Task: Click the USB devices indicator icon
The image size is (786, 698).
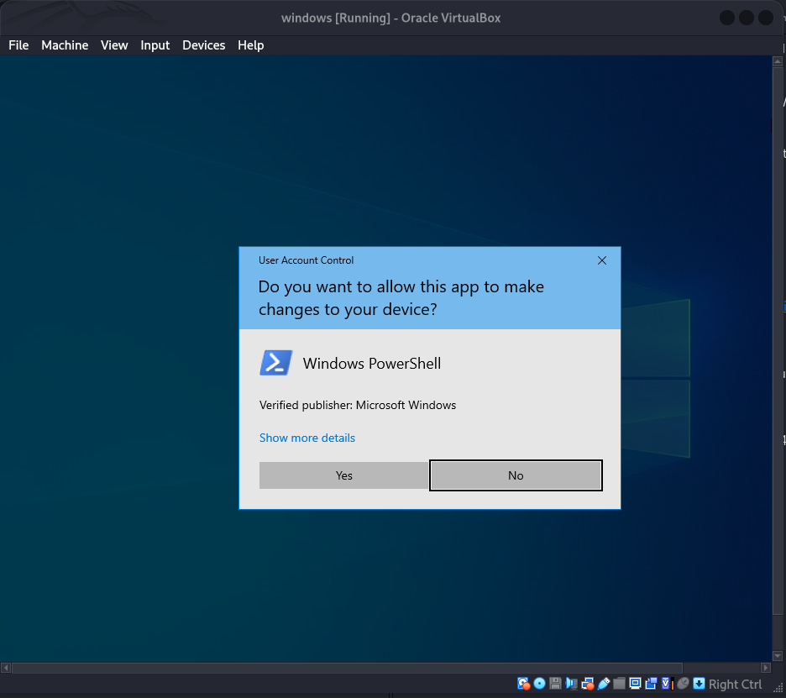Action: (604, 684)
